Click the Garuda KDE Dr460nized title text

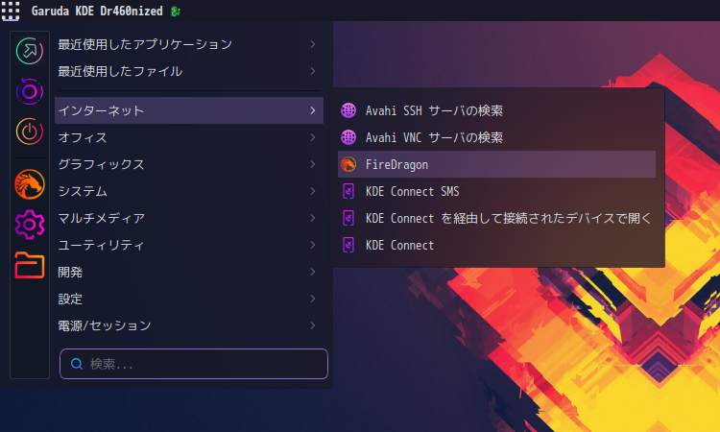pyautogui.click(x=97, y=11)
